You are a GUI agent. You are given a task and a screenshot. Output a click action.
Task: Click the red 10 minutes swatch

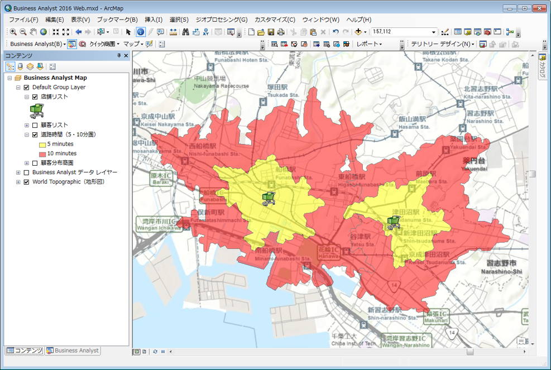(x=42, y=154)
